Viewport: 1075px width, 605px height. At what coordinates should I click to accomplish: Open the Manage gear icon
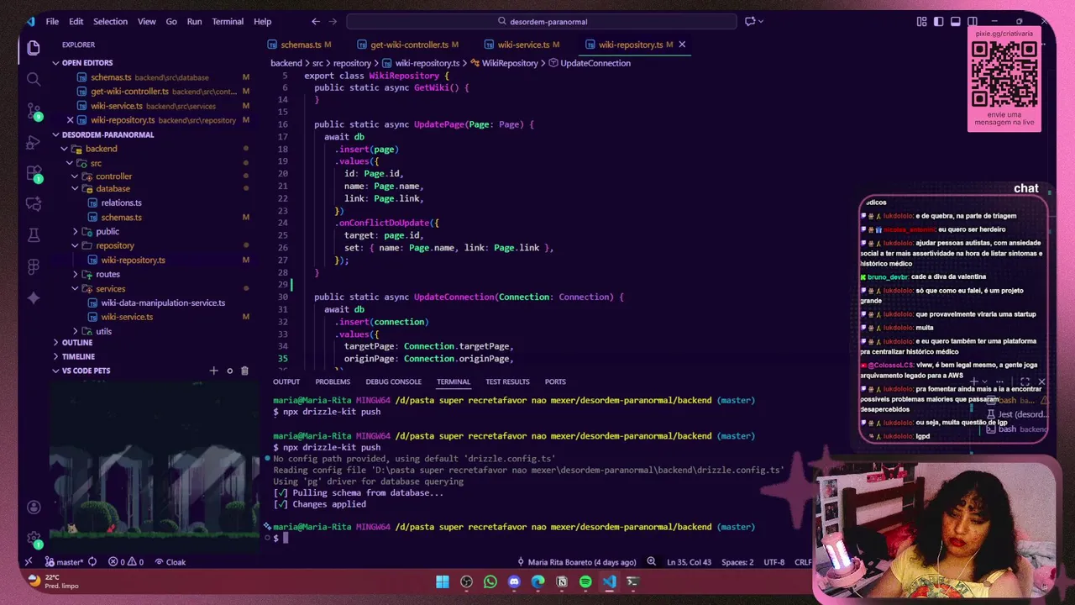coord(34,538)
